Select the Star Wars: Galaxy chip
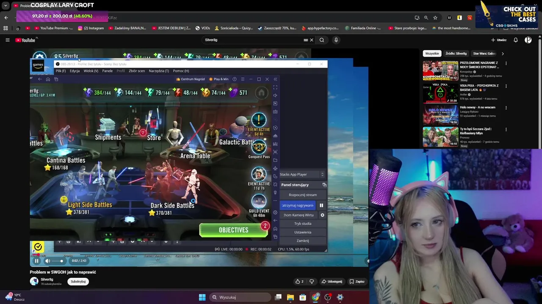Screen dimensions: 542x304 click(484, 54)
